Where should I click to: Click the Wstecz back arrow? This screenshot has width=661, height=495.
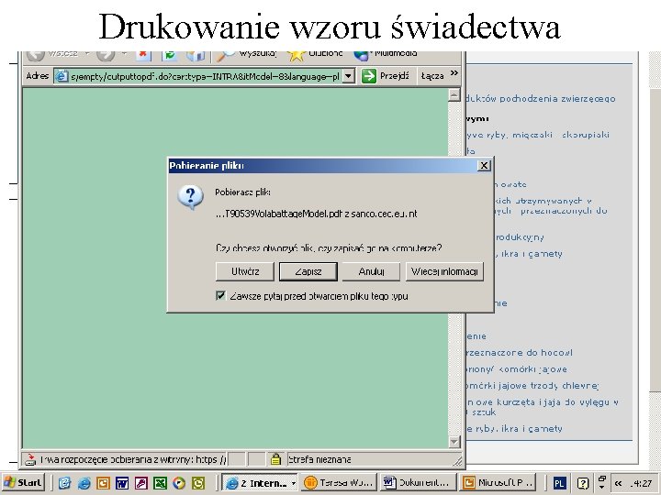pos(36,55)
